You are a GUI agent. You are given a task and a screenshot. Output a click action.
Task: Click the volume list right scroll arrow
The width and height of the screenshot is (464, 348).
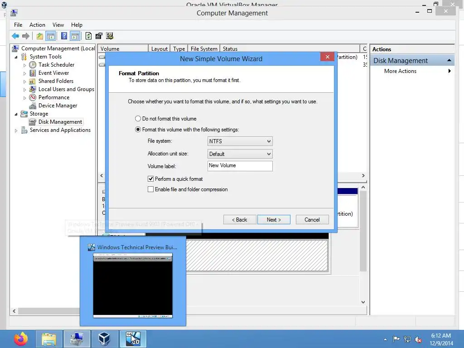pos(363,175)
